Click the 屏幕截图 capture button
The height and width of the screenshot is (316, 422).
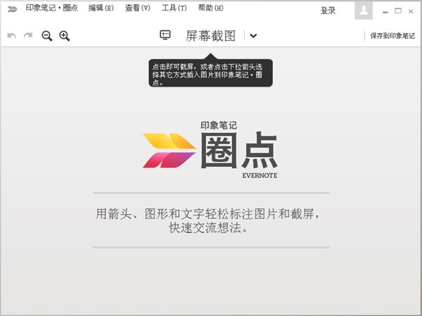click(210, 36)
